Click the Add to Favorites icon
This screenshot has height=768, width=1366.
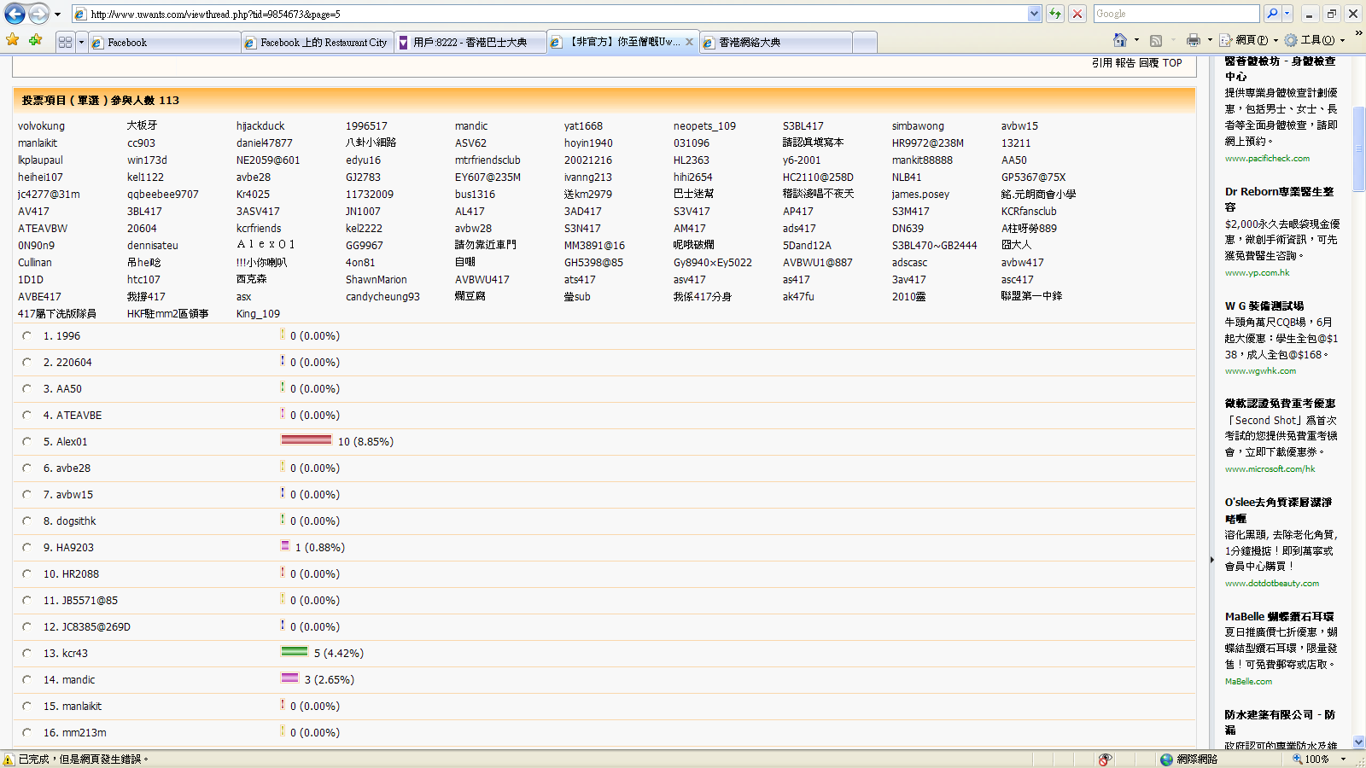[x=35, y=40]
